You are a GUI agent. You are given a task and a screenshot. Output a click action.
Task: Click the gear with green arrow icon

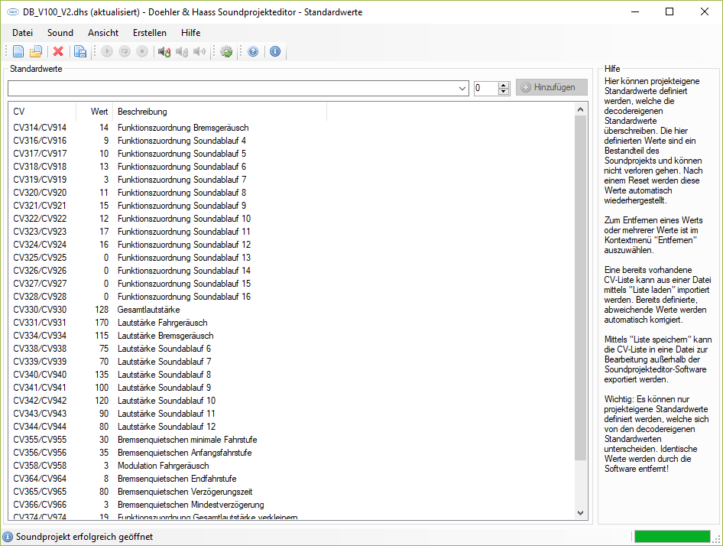click(x=226, y=51)
